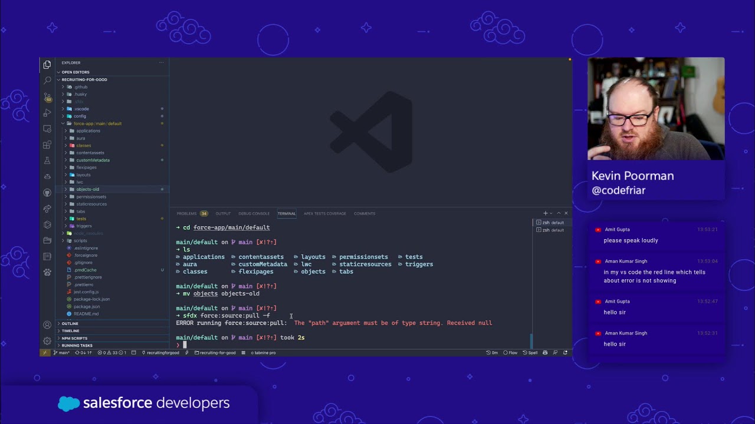Click errors and warnings status indicator
This screenshot has width=755, height=424.
click(112, 353)
